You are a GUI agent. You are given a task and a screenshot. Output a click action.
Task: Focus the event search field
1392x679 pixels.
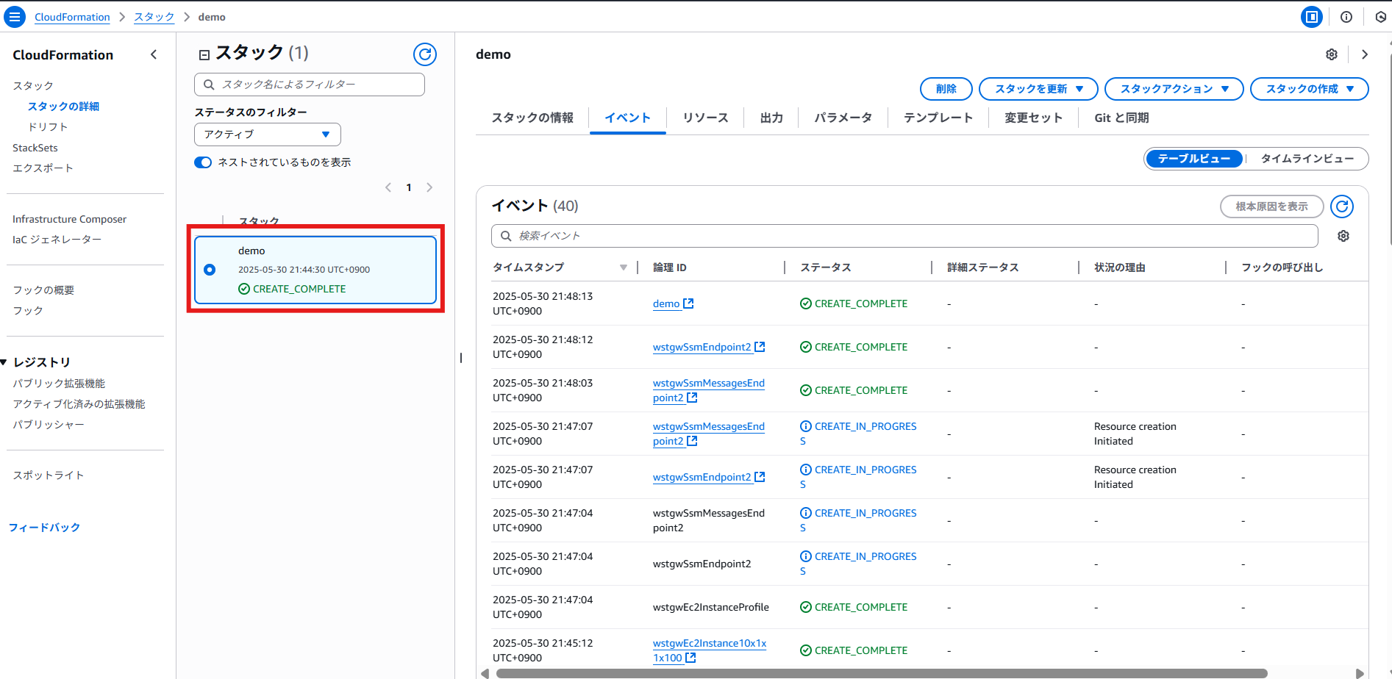point(904,236)
